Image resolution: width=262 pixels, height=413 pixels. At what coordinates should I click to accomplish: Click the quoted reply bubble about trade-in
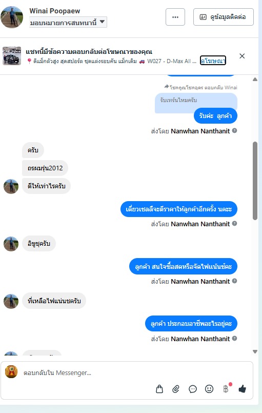(196, 103)
